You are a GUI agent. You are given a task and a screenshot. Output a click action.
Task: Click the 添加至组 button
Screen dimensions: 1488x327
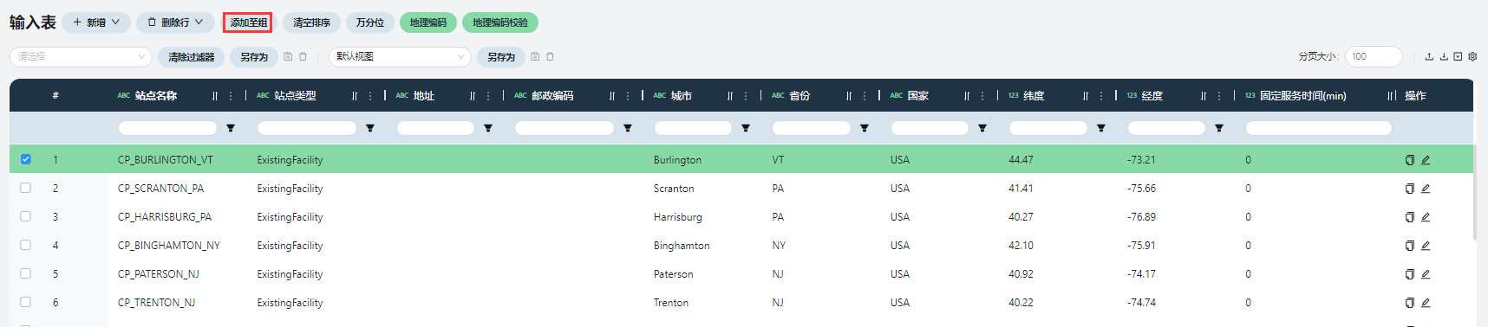click(248, 22)
